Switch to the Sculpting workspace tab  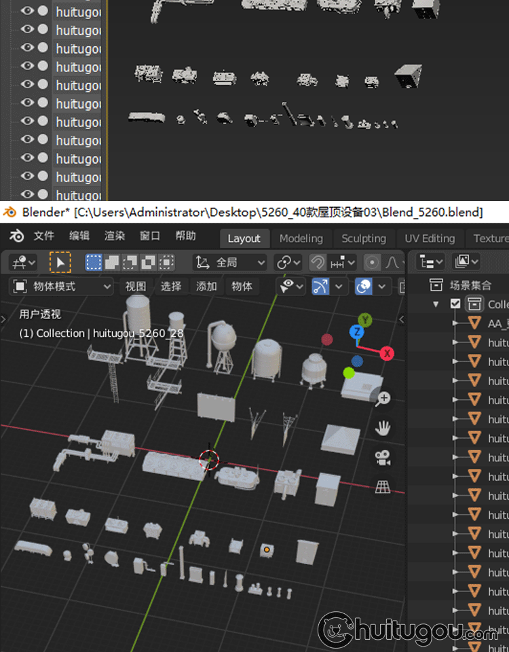point(363,238)
